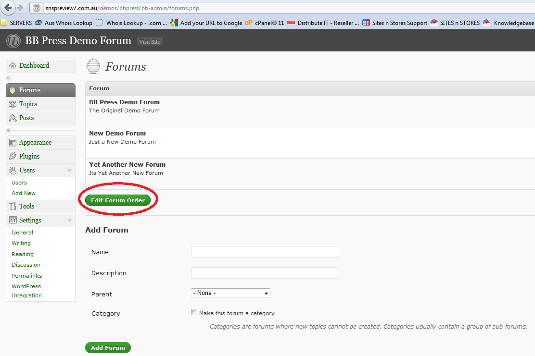Click the Distribute.IT bookmark icon
The width and height of the screenshot is (535, 356).
click(291, 23)
